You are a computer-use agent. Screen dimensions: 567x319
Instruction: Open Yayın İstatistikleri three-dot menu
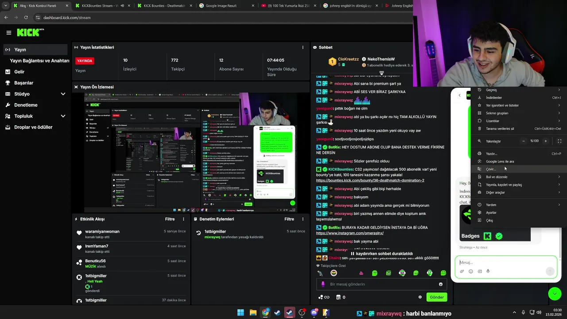coord(303,47)
